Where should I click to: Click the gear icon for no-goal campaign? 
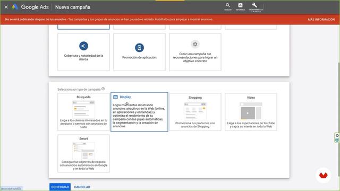(x=195, y=44)
